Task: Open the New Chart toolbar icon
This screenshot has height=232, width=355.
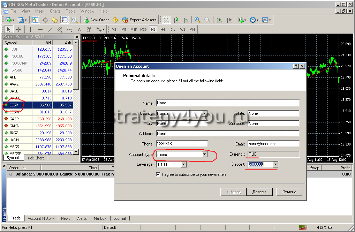Action: click(x=9, y=20)
